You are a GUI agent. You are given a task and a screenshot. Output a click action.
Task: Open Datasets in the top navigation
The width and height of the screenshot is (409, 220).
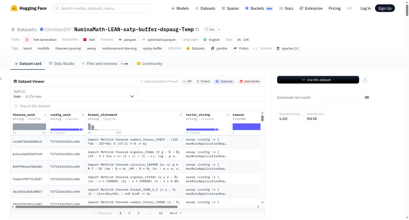click(205, 8)
